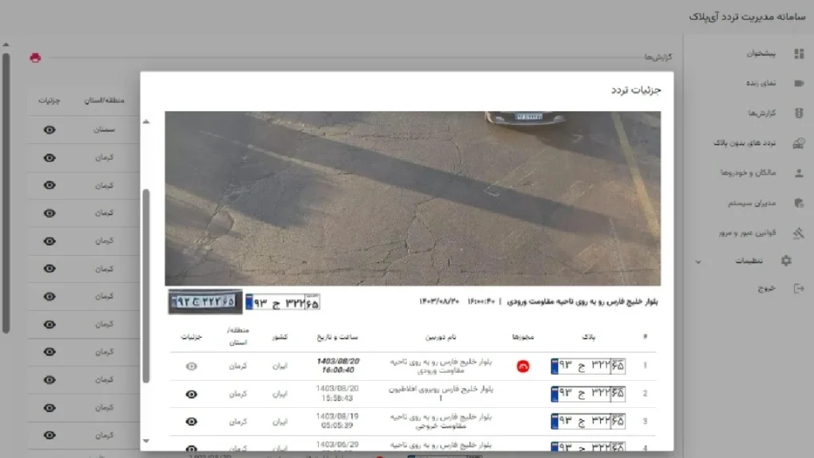Click the منطقه/استان header in background table
The image size is (814, 458).
pos(104,100)
